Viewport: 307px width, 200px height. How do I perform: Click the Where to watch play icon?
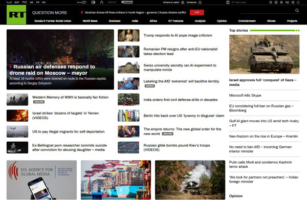(183, 3)
